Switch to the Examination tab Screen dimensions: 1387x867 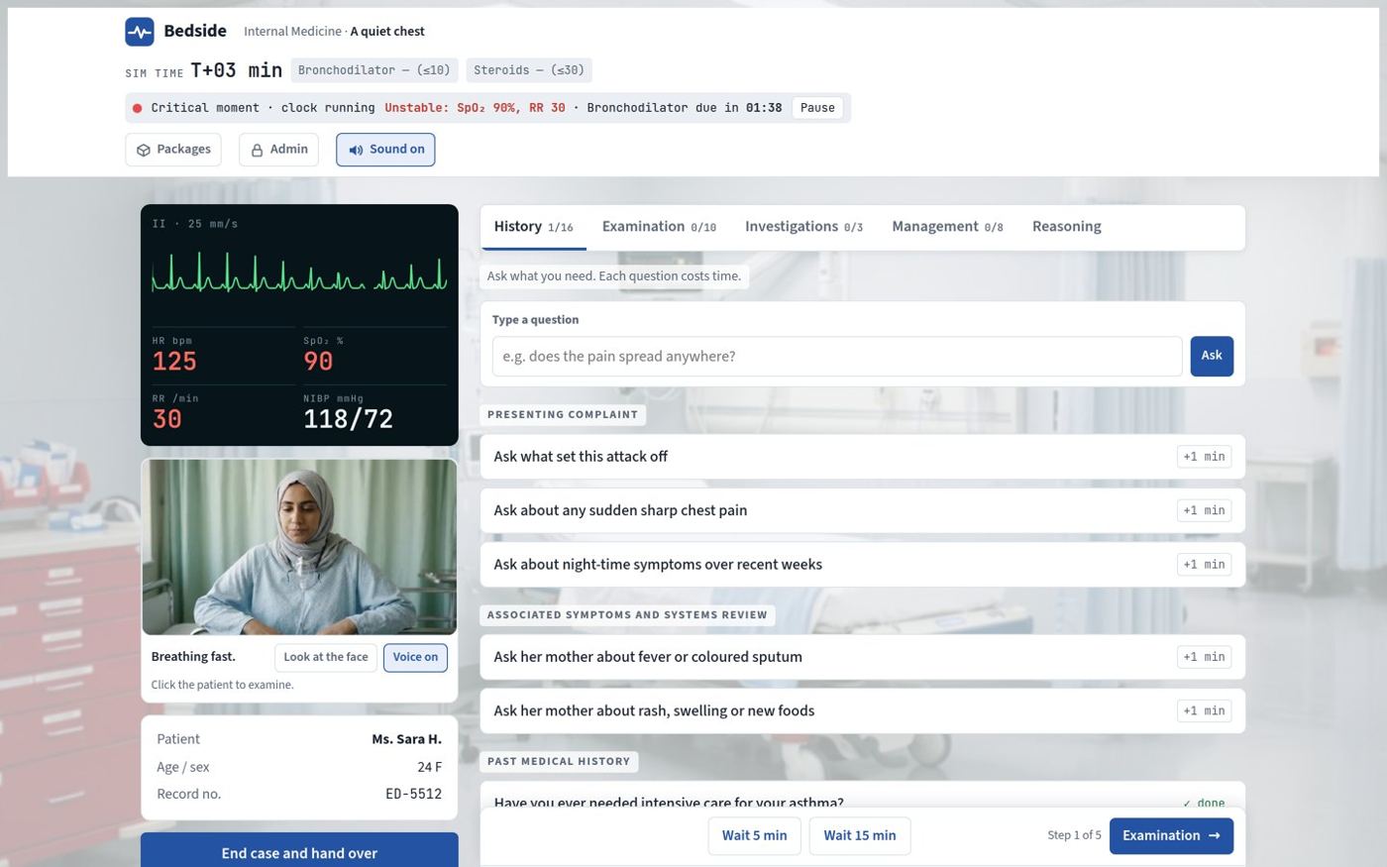point(659,227)
